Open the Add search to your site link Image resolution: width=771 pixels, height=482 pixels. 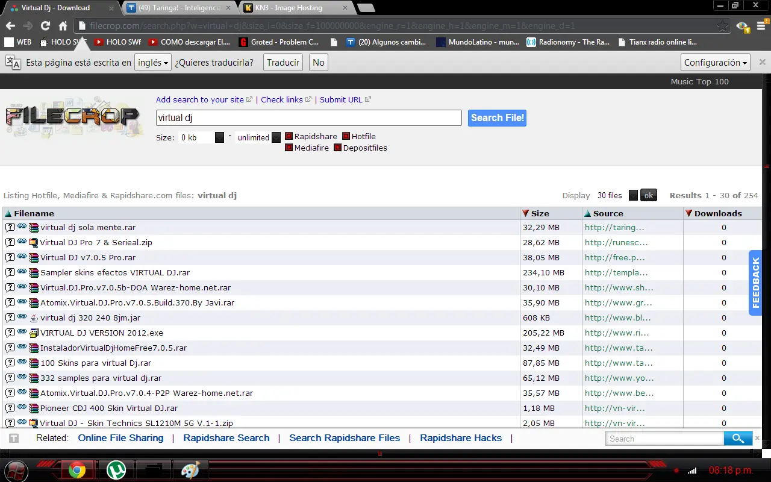200,99
